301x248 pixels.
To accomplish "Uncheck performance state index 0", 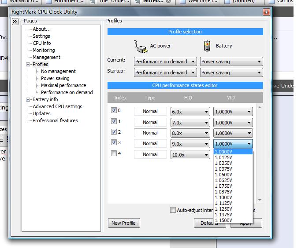I will click(x=114, y=110).
